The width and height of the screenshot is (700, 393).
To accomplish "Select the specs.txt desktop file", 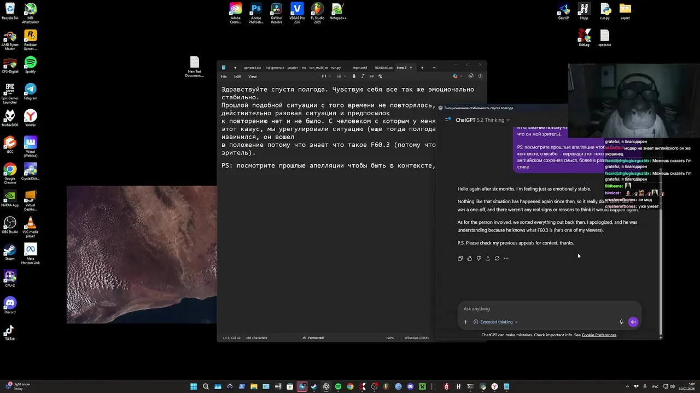I will click(604, 38).
